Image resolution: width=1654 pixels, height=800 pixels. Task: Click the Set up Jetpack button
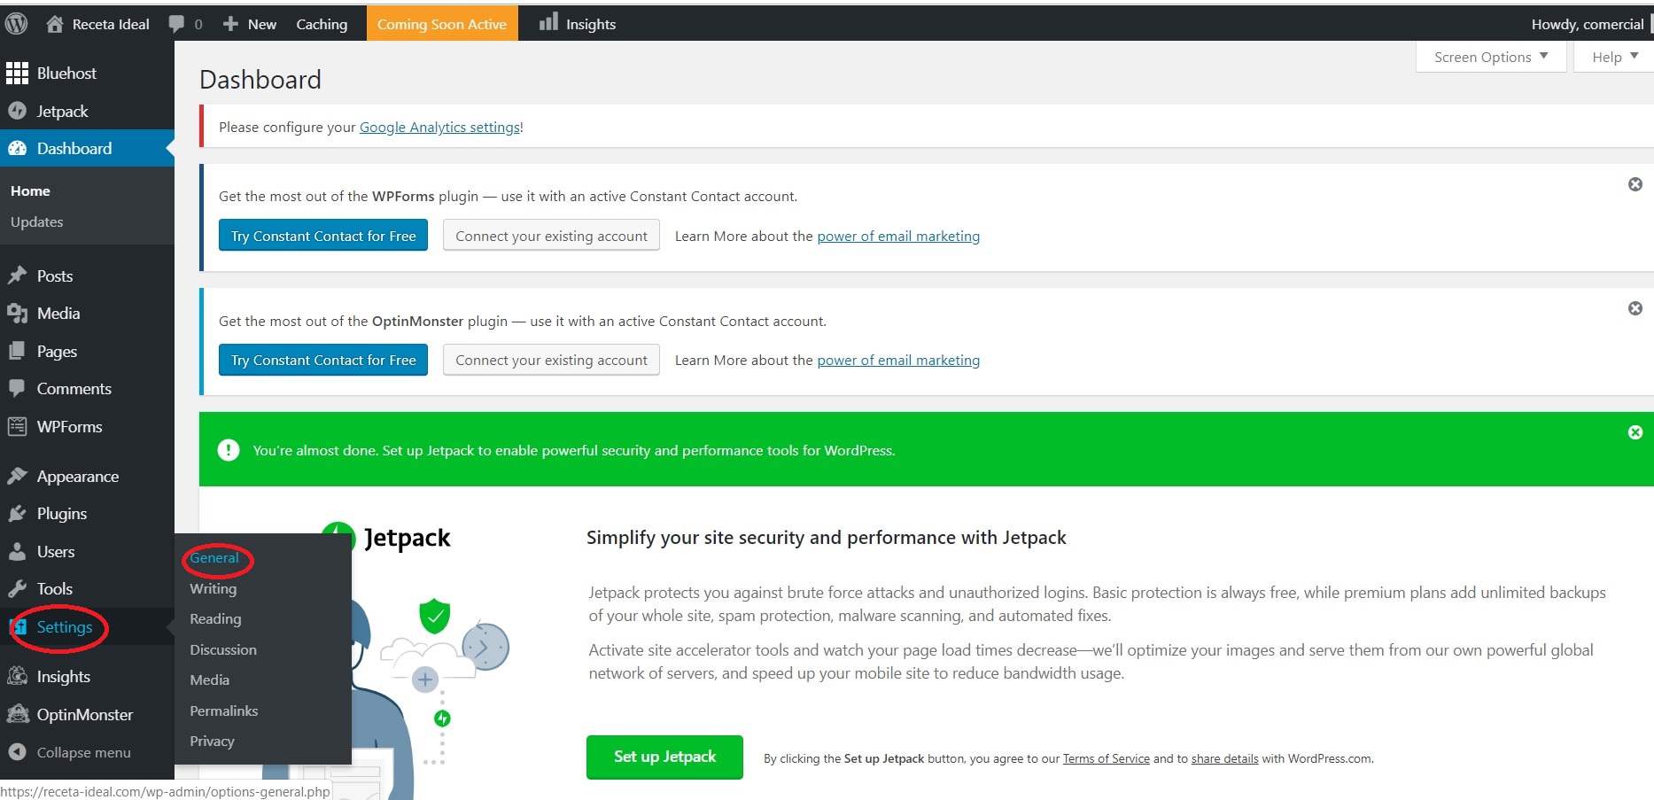(x=664, y=757)
